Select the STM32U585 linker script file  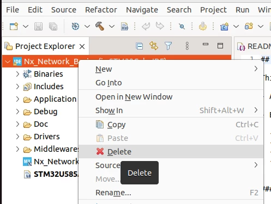(56, 174)
